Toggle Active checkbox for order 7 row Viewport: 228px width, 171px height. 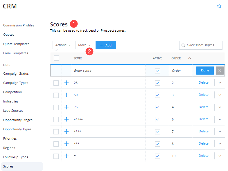(x=158, y=132)
